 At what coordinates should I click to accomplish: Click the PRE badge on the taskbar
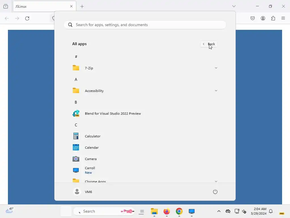coord(282,213)
